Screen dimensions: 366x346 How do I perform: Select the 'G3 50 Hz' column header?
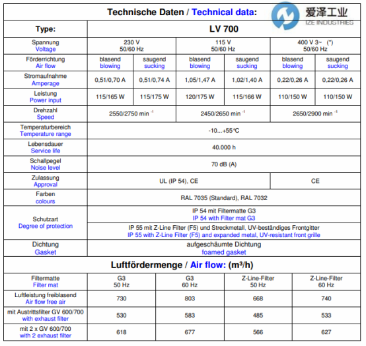pos(122,282)
